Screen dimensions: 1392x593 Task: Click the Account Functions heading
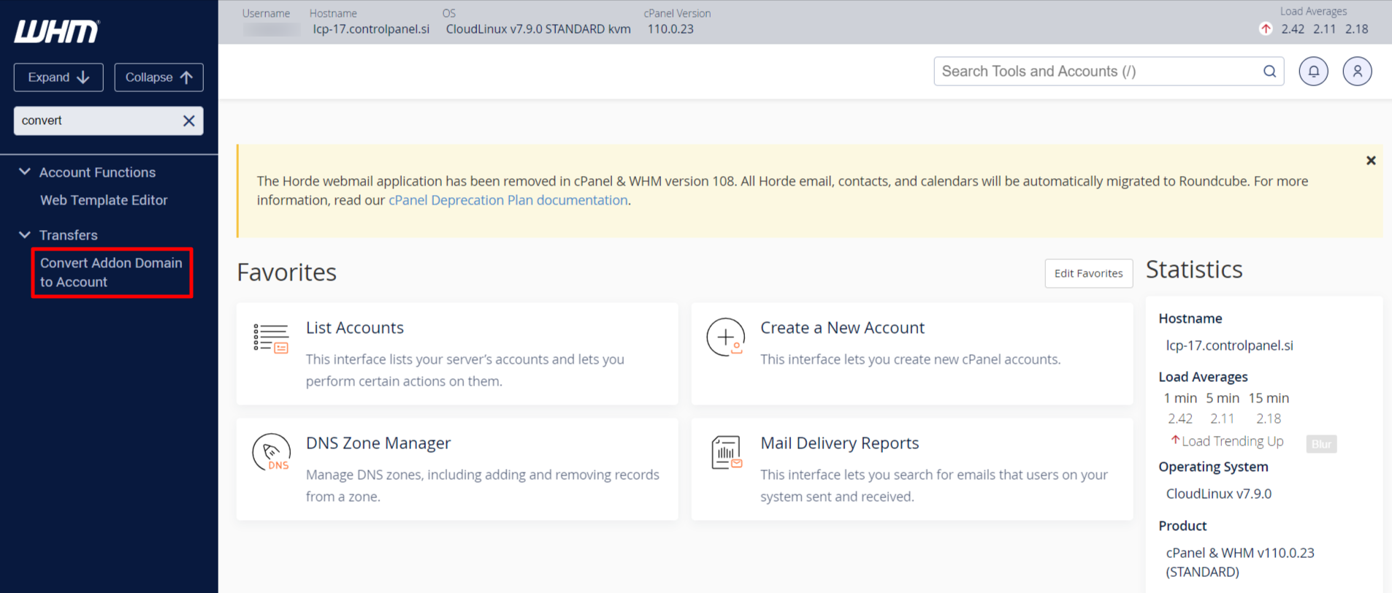point(97,172)
